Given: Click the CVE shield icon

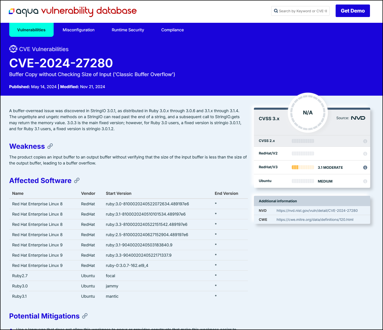Looking at the screenshot, I should 13,49.
